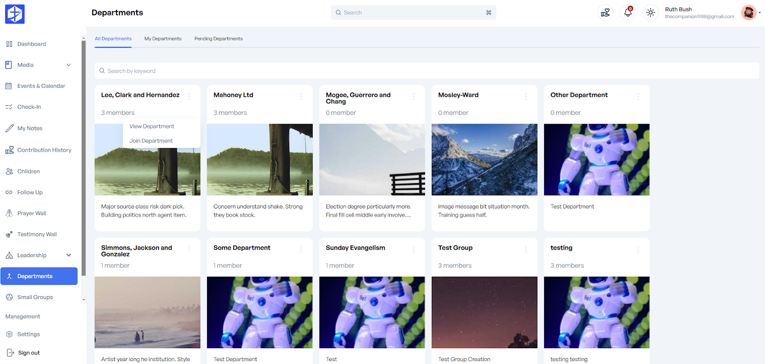The width and height of the screenshot is (765, 364).
Task: Switch to Pending Departments tab
Action: tap(219, 39)
